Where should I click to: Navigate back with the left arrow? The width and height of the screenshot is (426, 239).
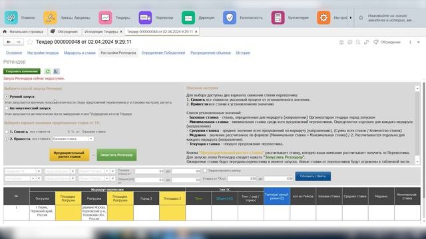click(x=9, y=42)
